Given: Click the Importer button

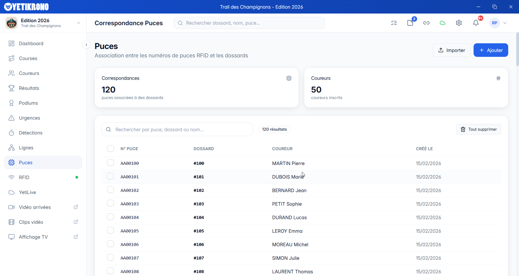Looking at the screenshot, I should point(451,50).
